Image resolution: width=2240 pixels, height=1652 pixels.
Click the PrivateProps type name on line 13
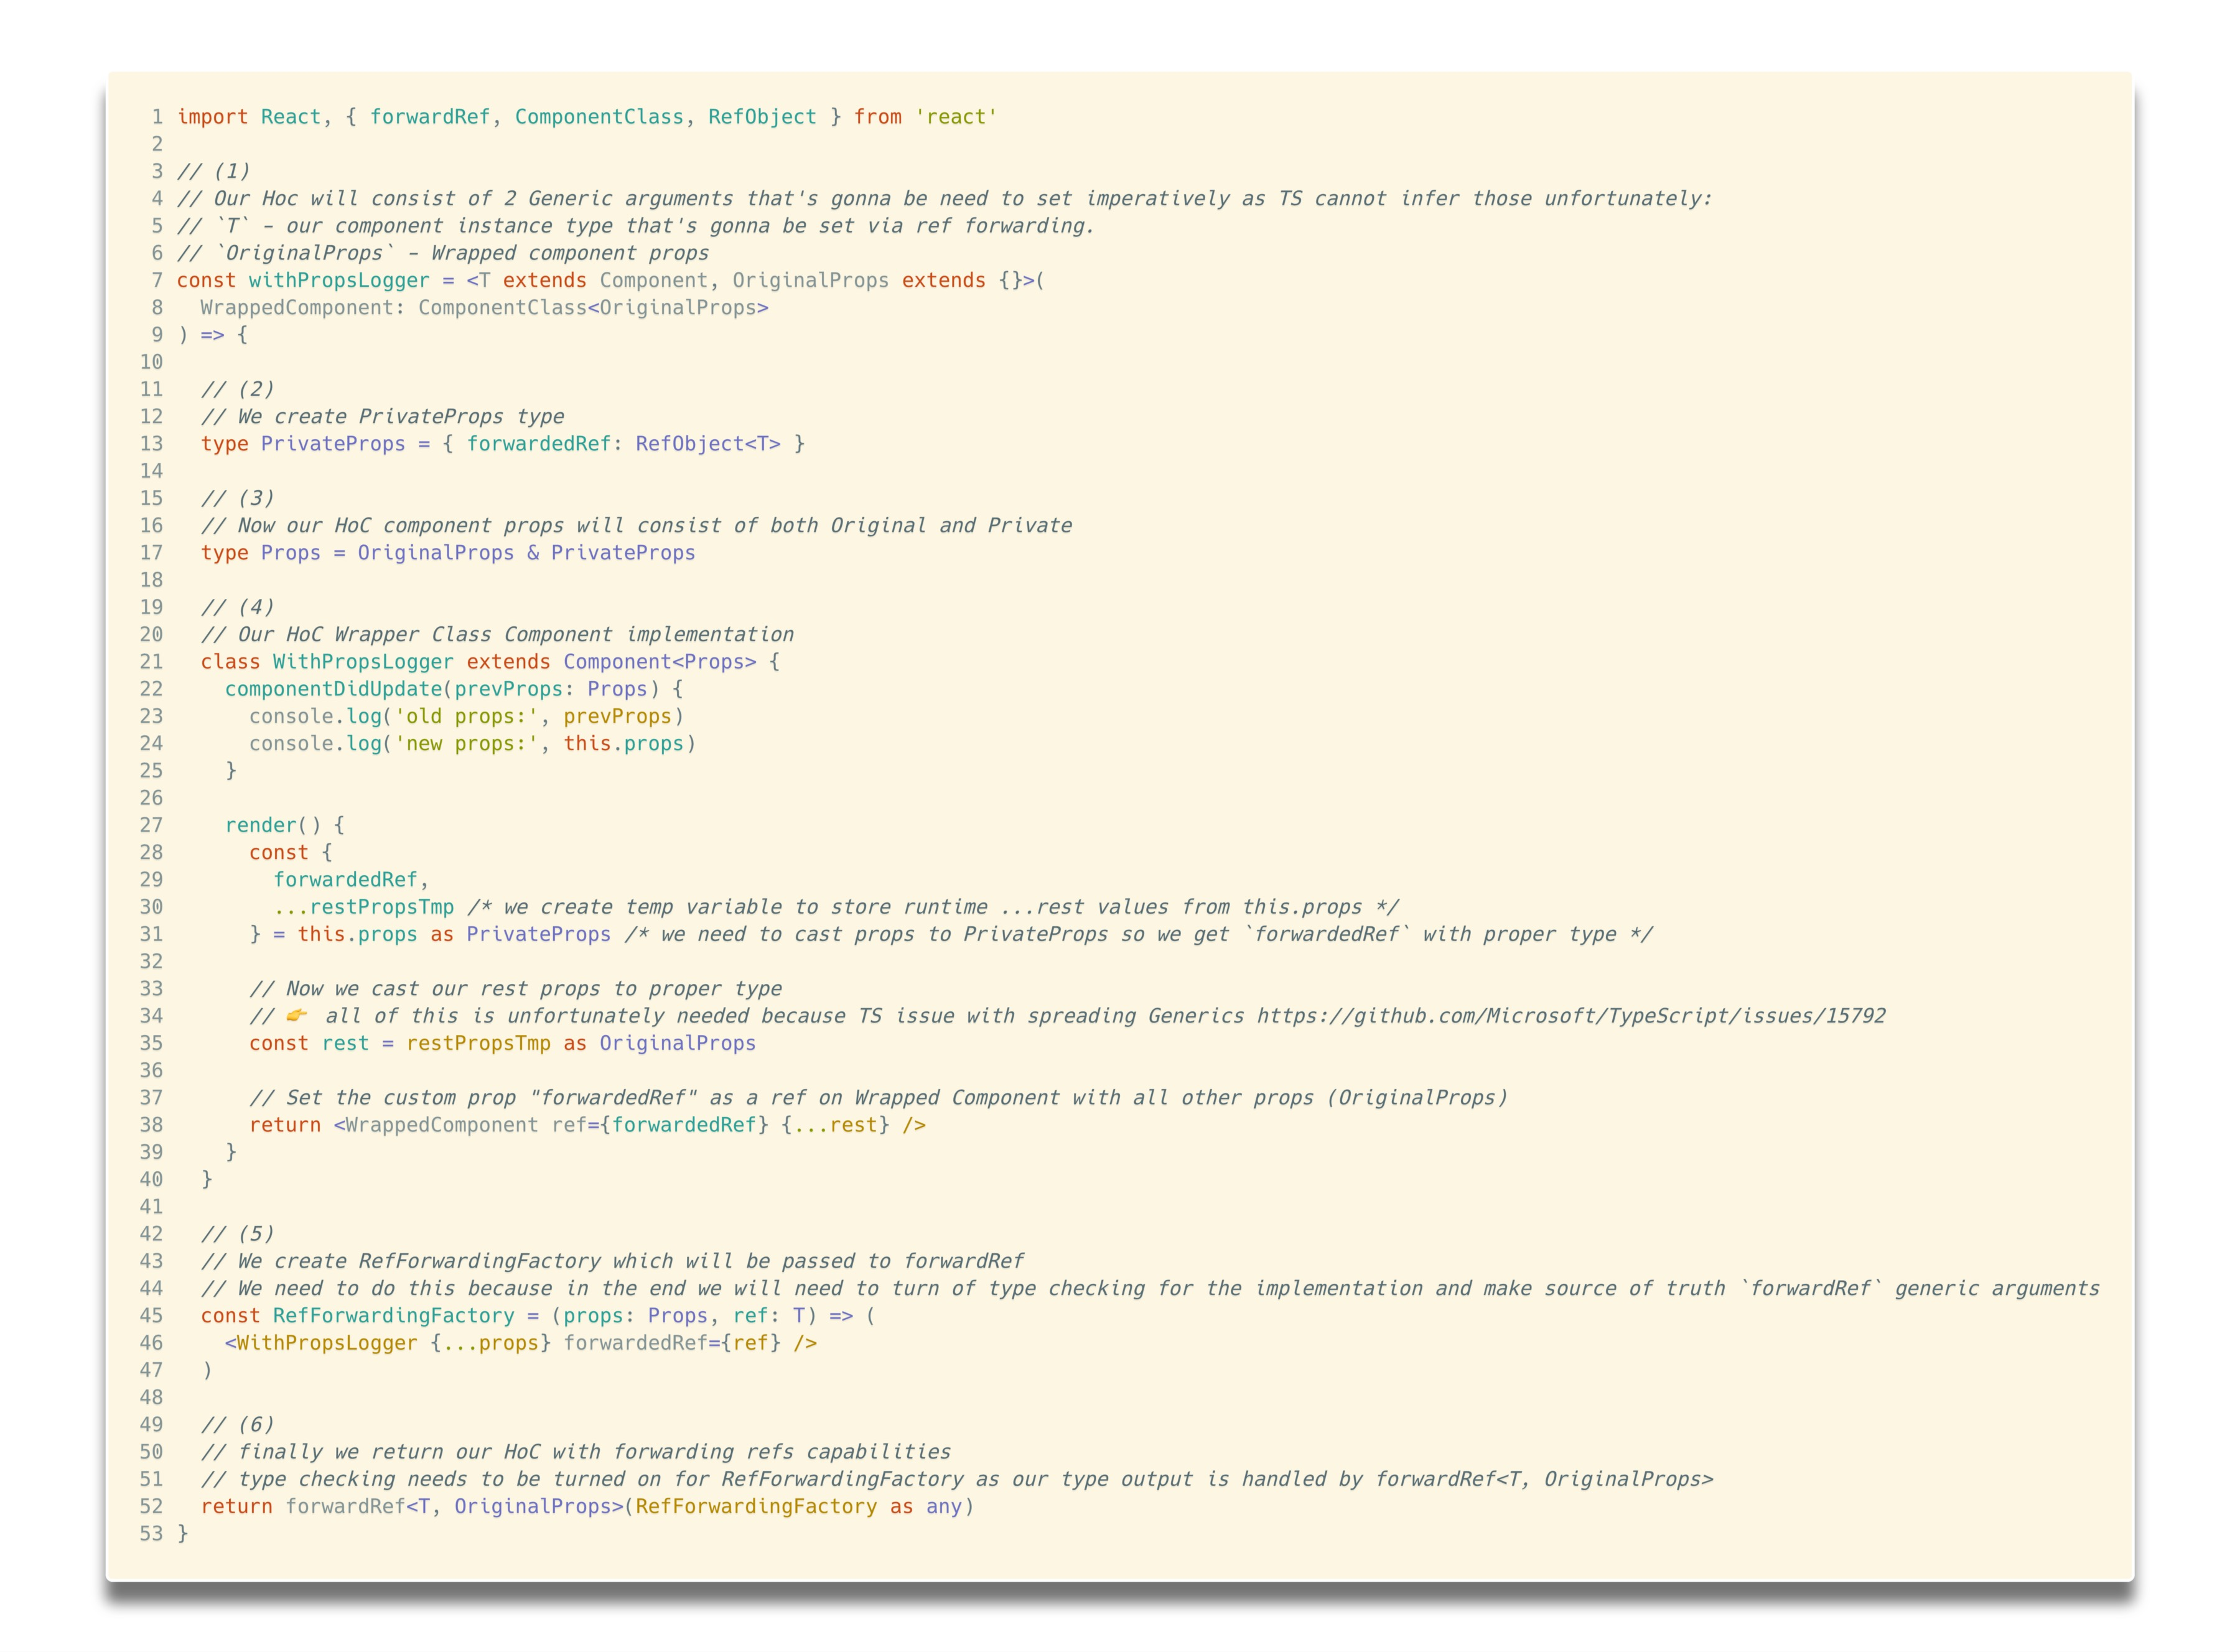point(333,444)
